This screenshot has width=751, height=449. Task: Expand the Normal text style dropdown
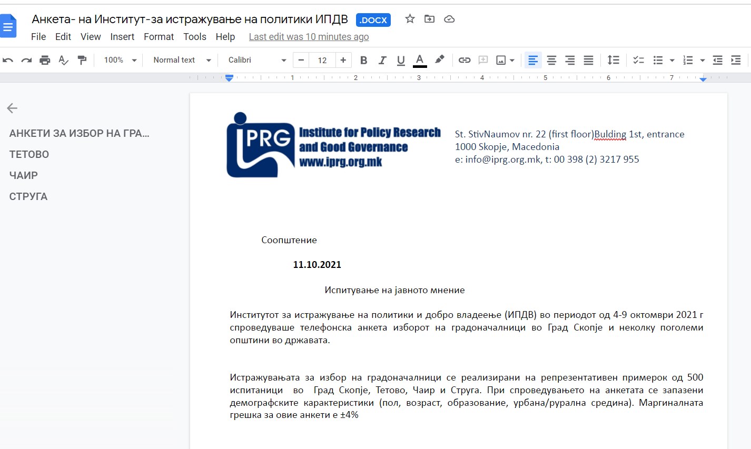pyautogui.click(x=182, y=60)
